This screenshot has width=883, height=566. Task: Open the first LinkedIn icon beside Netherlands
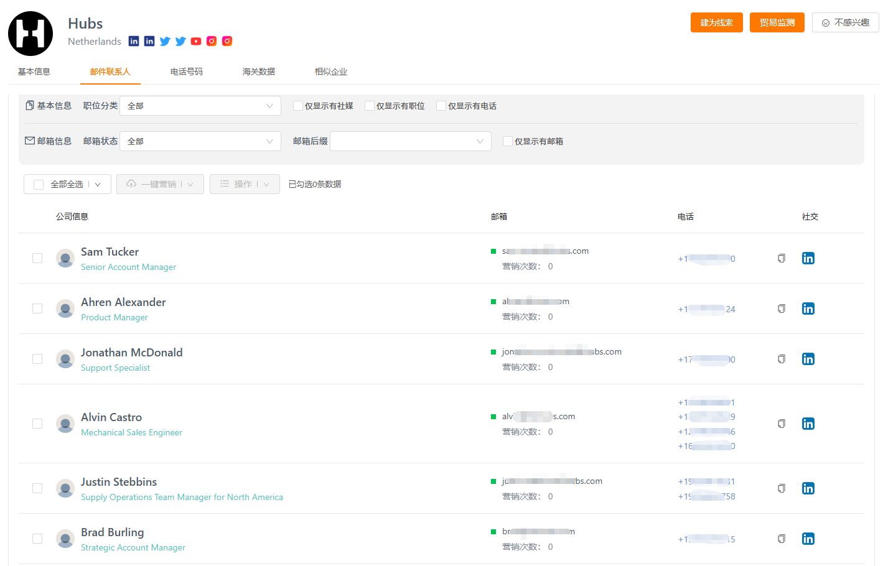pos(134,41)
